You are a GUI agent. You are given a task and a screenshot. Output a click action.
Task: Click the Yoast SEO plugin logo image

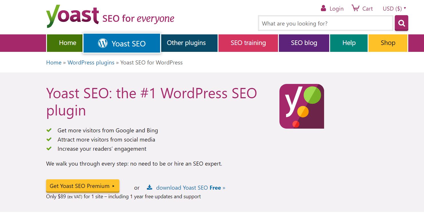pyautogui.click(x=302, y=106)
